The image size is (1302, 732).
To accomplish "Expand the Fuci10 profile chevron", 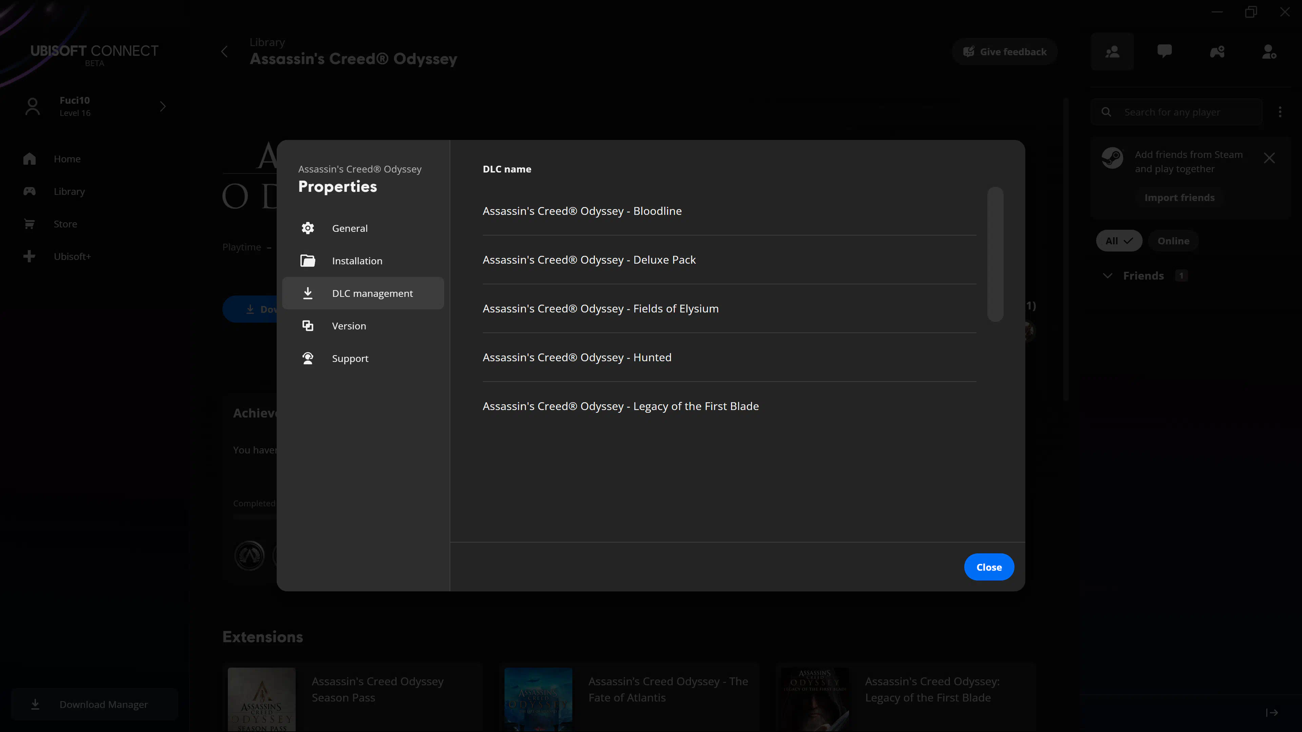I will [x=163, y=106].
